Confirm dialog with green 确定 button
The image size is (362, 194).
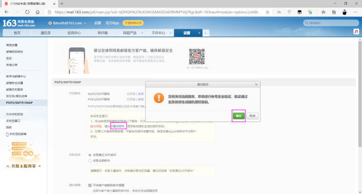coord(239,116)
